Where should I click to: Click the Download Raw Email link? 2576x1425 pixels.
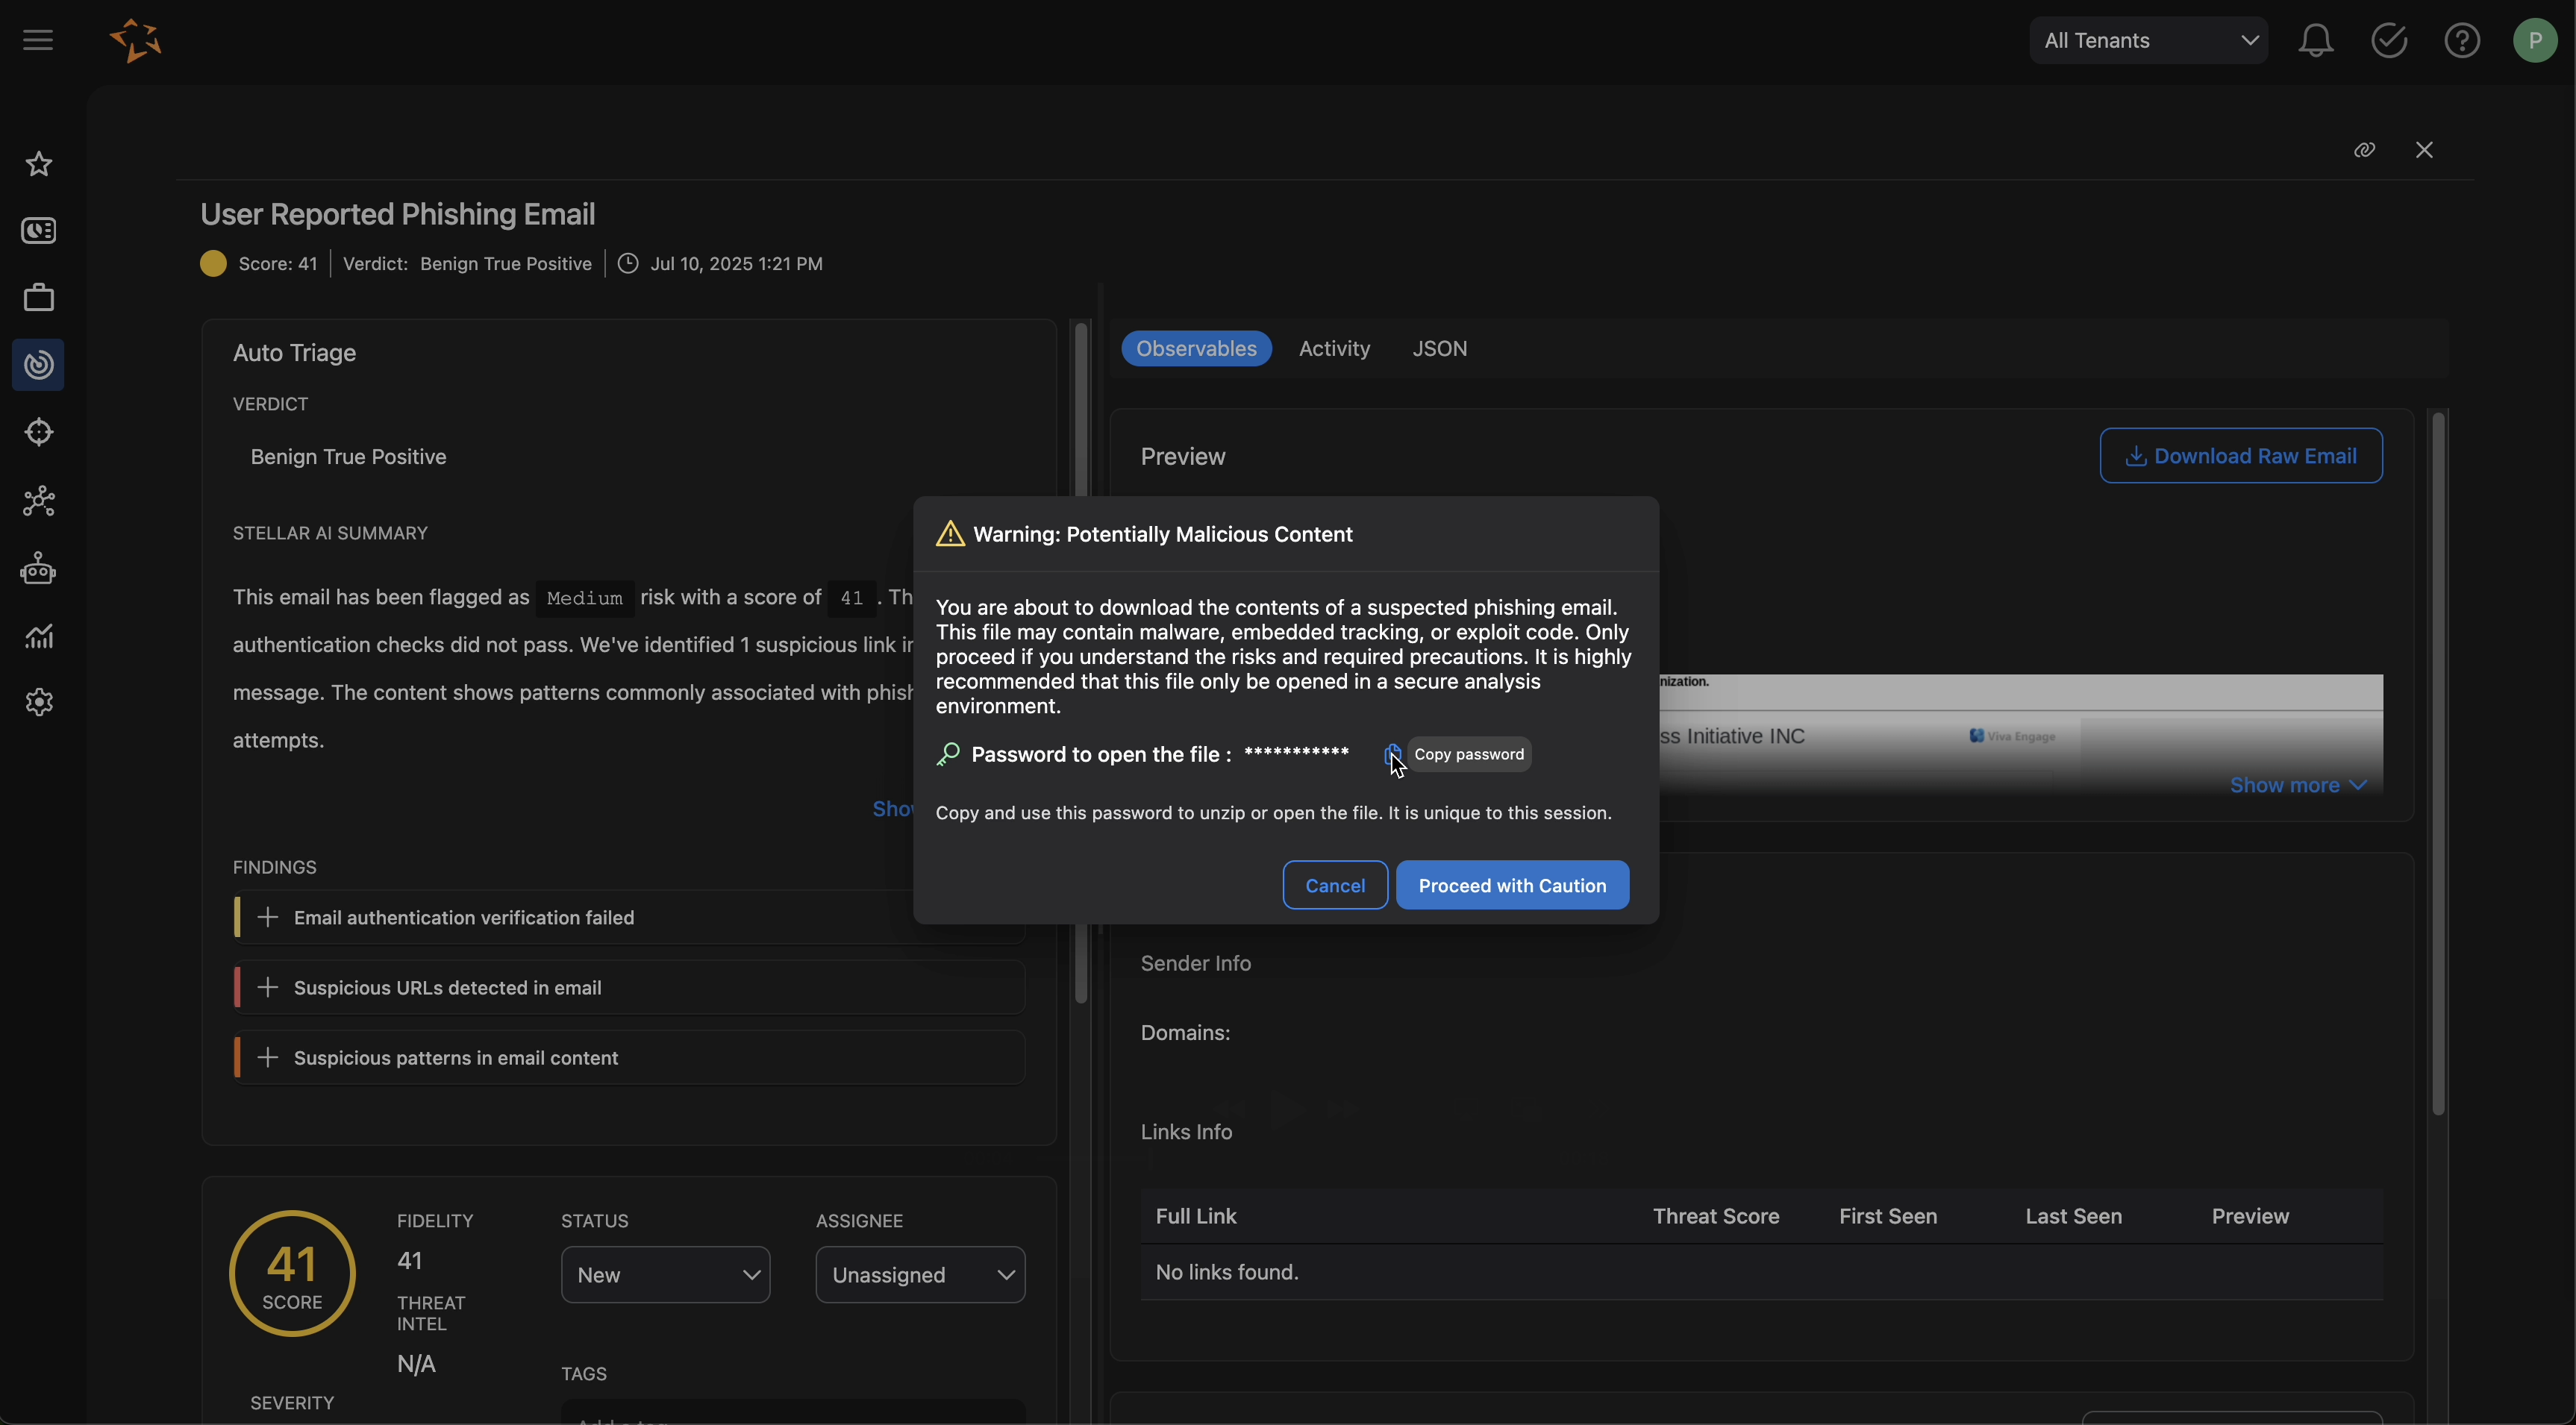tap(2242, 455)
